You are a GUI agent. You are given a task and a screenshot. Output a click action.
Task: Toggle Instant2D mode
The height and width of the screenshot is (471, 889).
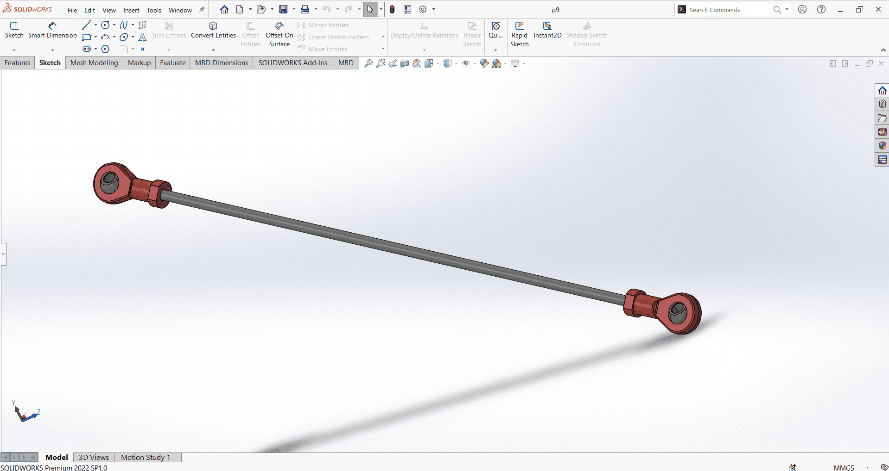point(547,30)
